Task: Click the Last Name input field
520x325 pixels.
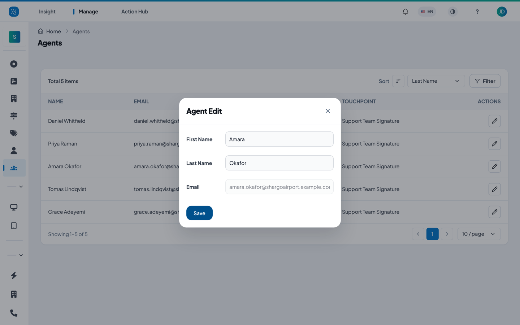Action: tap(279, 163)
